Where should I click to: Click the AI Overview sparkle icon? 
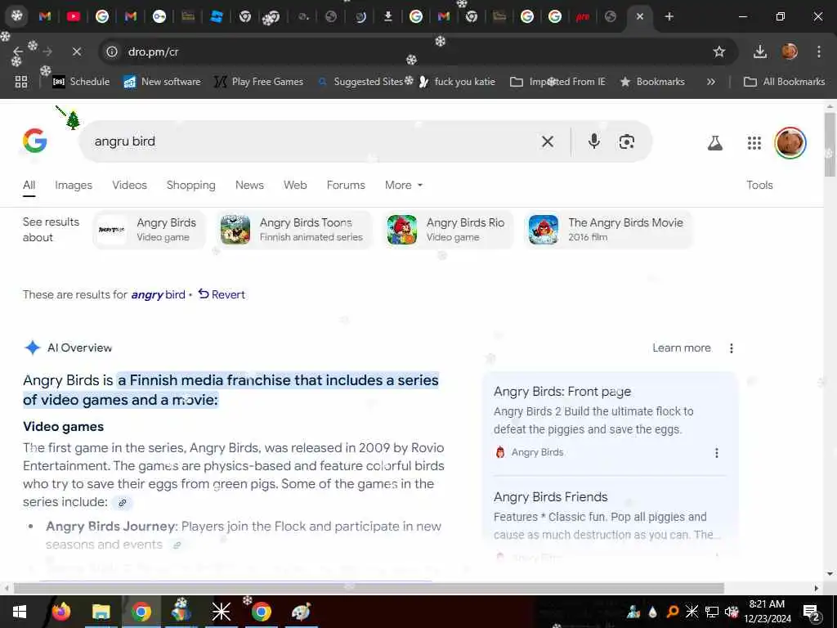coord(32,348)
